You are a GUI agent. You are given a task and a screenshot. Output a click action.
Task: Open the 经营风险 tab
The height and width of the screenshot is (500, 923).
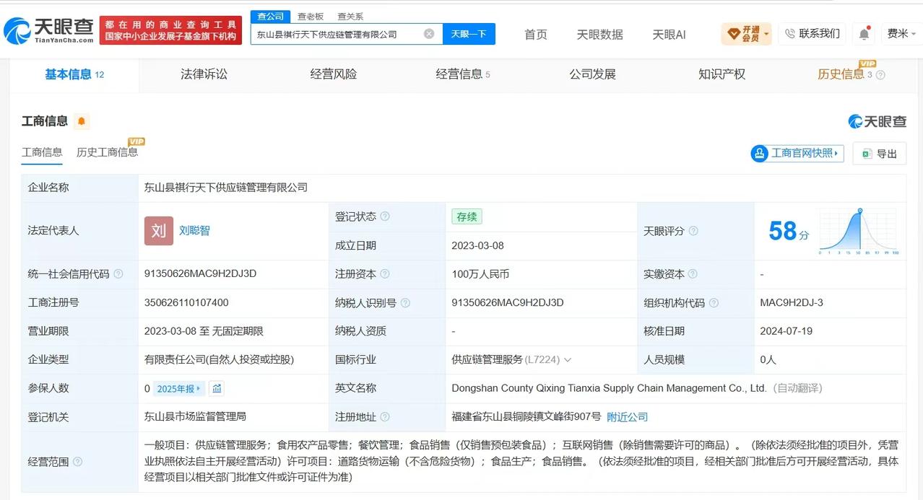(x=334, y=74)
